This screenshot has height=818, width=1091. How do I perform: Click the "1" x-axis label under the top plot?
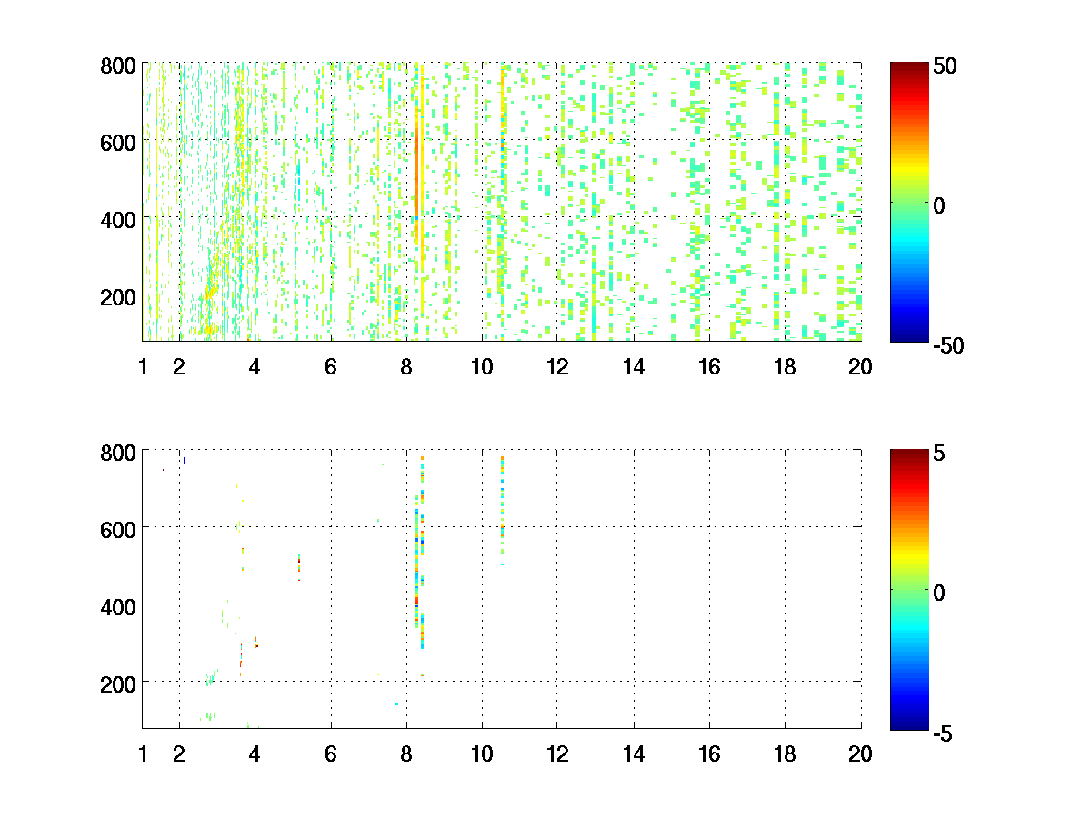click(x=143, y=367)
